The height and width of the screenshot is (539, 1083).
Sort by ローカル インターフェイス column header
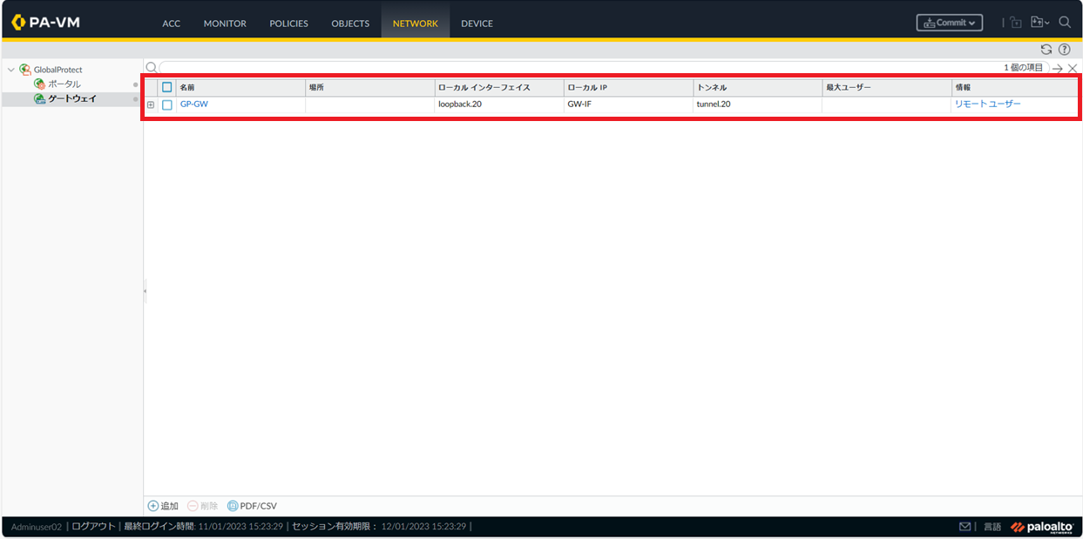click(499, 87)
